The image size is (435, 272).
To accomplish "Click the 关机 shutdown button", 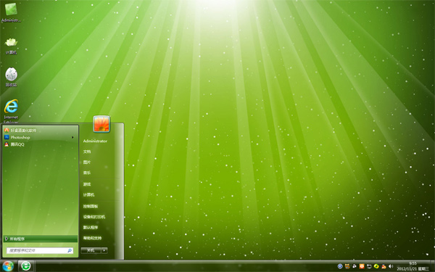I will (x=91, y=250).
